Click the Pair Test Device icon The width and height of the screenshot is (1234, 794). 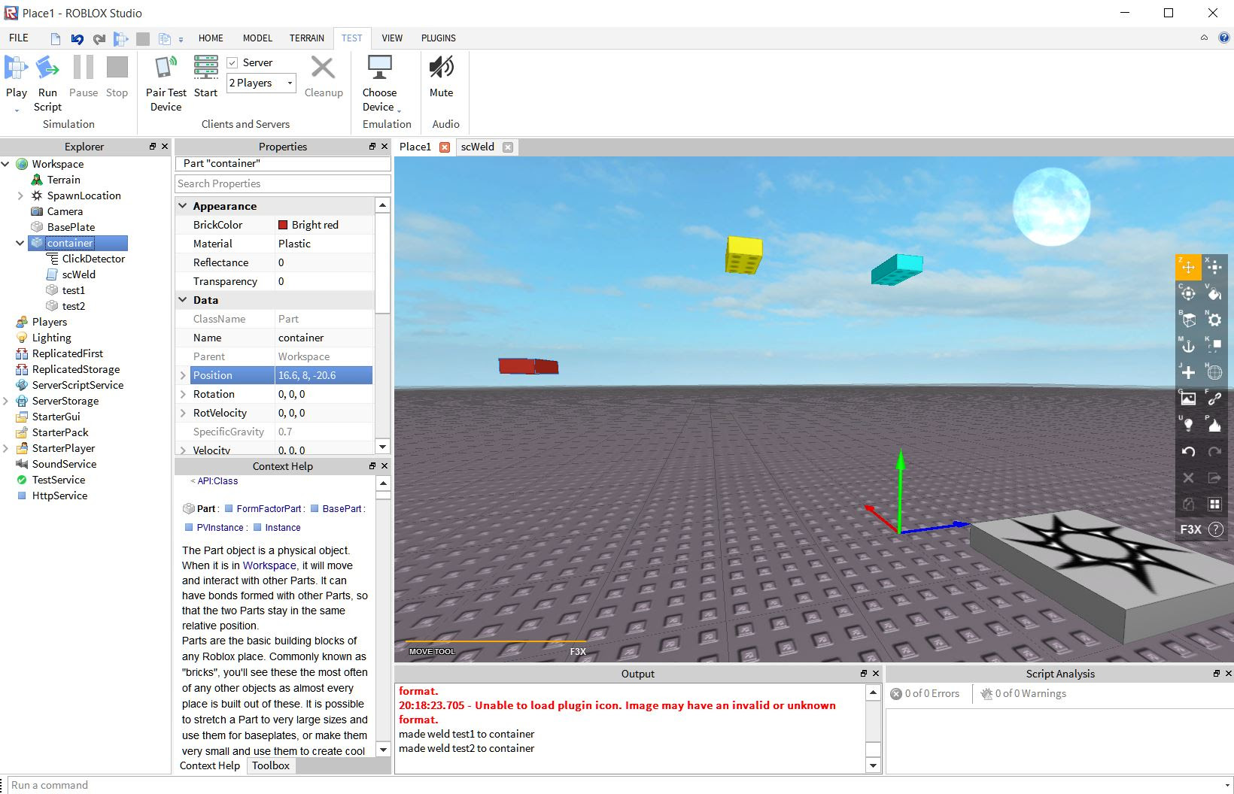[166, 68]
